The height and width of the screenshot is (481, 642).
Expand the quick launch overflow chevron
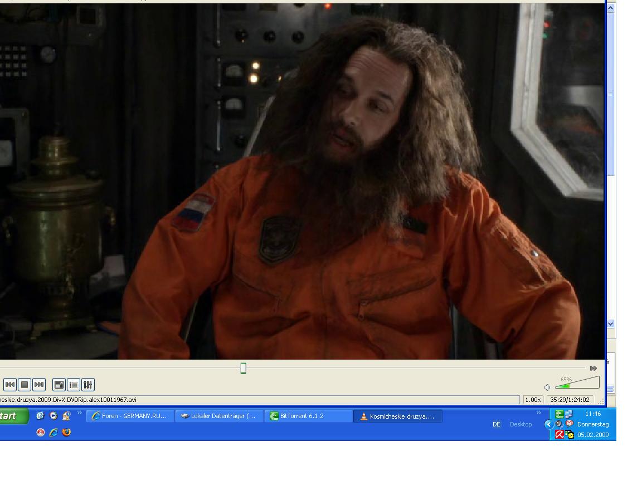(x=80, y=413)
